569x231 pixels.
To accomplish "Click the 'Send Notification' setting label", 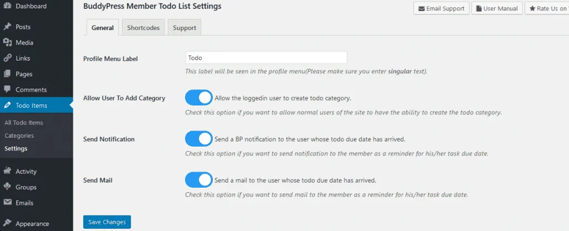I will click(x=109, y=139).
